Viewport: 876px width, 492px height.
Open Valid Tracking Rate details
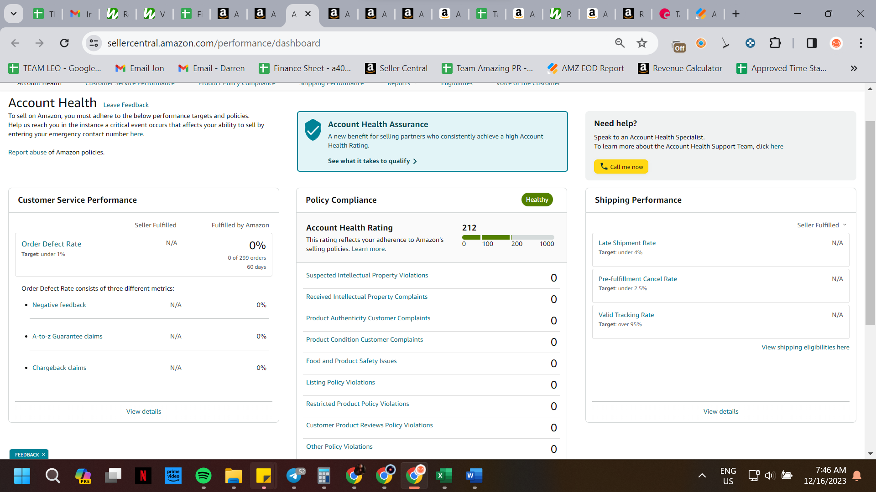click(x=626, y=315)
